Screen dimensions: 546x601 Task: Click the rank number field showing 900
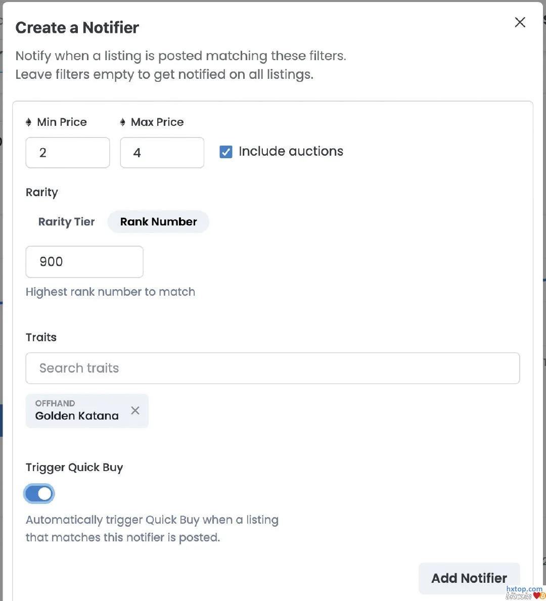pos(84,262)
